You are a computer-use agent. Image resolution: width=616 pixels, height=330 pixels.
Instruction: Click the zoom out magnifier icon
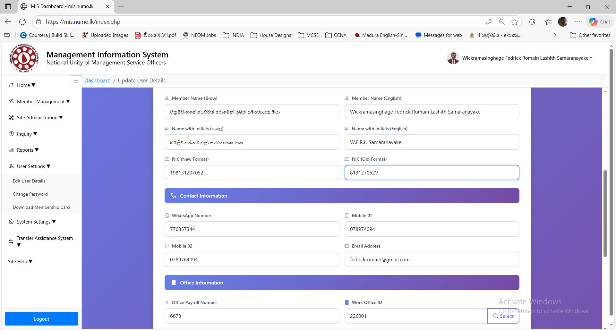(x=502, y=22)
